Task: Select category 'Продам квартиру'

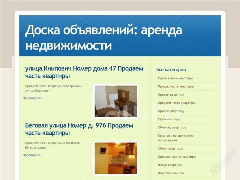Action: coord(171,94)
